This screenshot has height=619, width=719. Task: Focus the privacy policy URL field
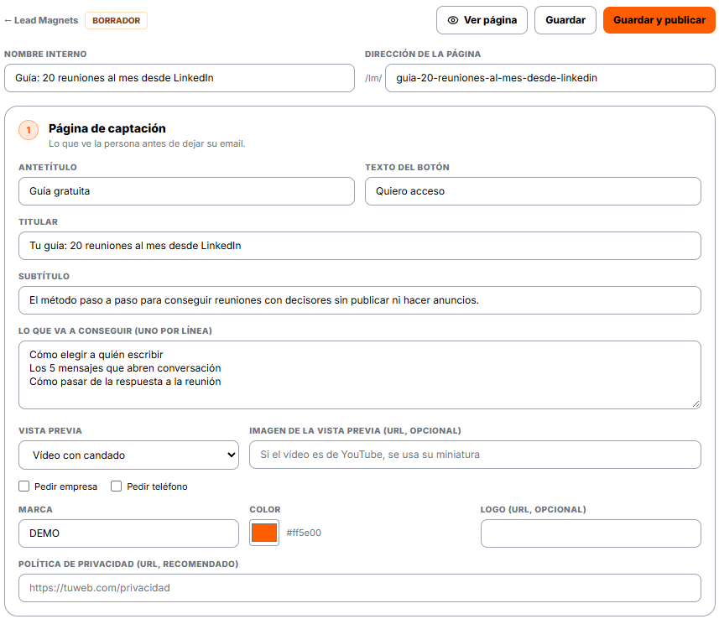click(x=359, y=588)
